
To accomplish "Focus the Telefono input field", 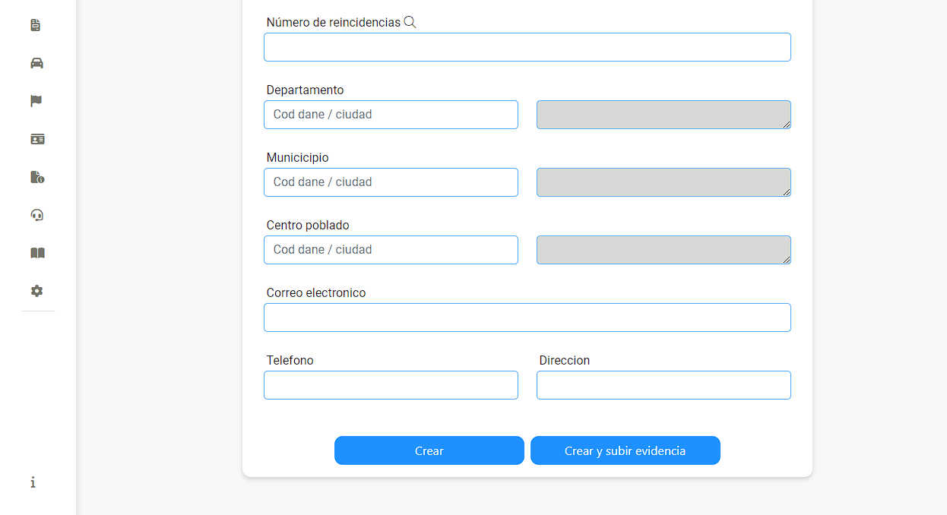I will (391, 385).
